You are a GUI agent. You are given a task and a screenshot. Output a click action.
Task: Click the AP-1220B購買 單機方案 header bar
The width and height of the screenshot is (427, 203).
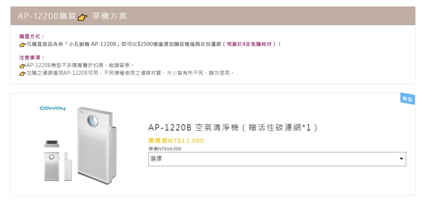click(x=213, y=16)
